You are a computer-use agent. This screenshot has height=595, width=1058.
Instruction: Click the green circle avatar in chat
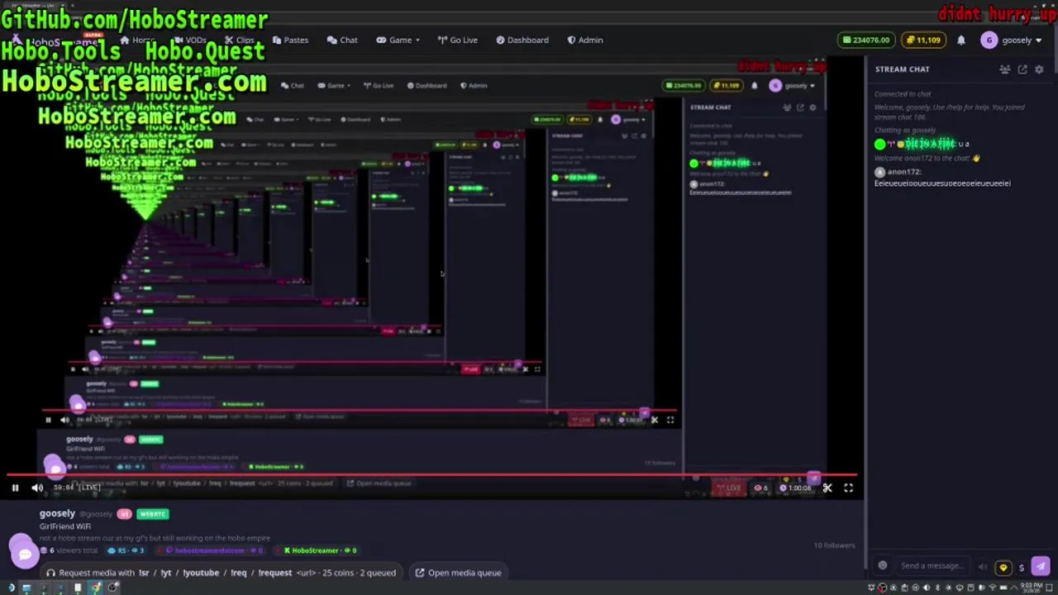[879, 144]
